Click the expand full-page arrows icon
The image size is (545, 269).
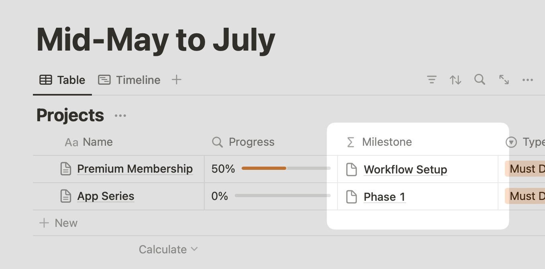pos(504,79)
